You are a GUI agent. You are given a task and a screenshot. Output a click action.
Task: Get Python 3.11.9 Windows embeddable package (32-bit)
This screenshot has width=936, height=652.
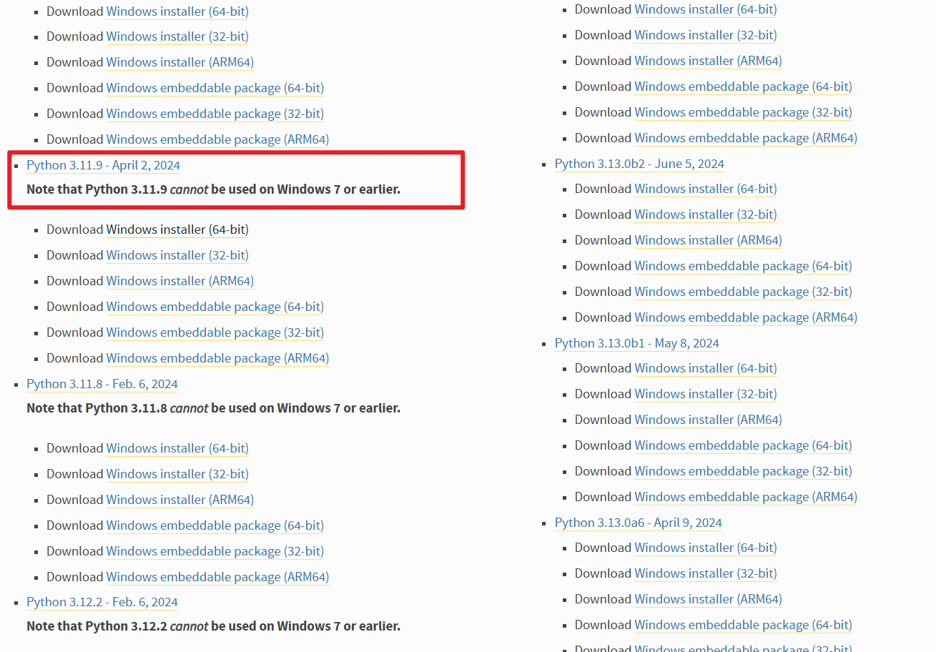215,332
